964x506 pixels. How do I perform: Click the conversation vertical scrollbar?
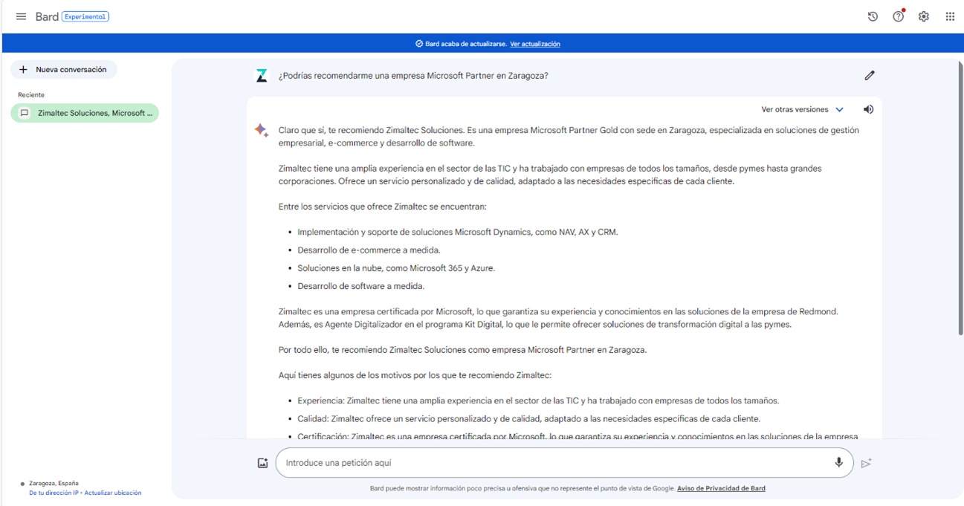point(960,223)
